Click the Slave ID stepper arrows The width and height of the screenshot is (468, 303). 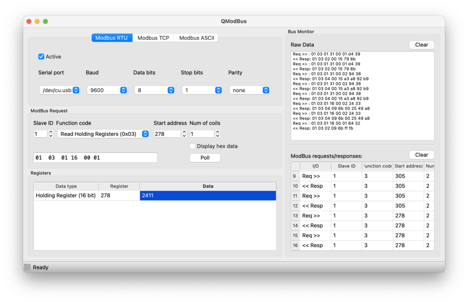pos(51,134)
